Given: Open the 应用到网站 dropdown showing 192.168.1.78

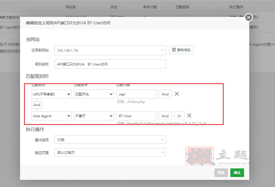Looking at the screenshot, I should 110,50.
